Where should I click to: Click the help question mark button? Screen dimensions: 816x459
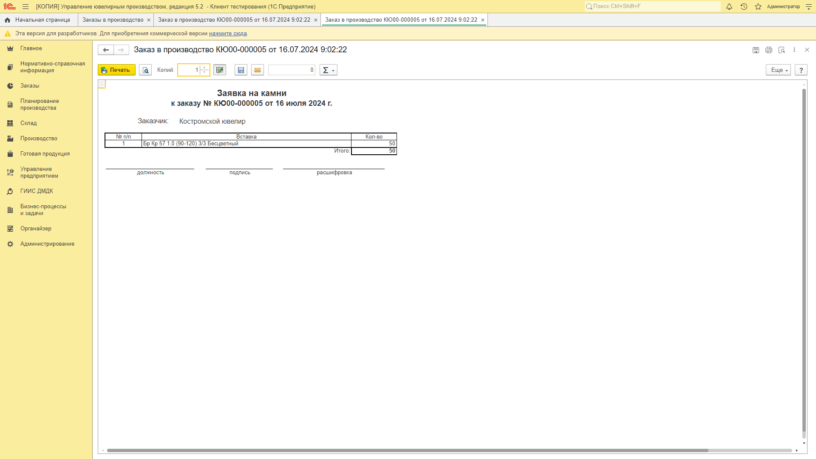801,70
